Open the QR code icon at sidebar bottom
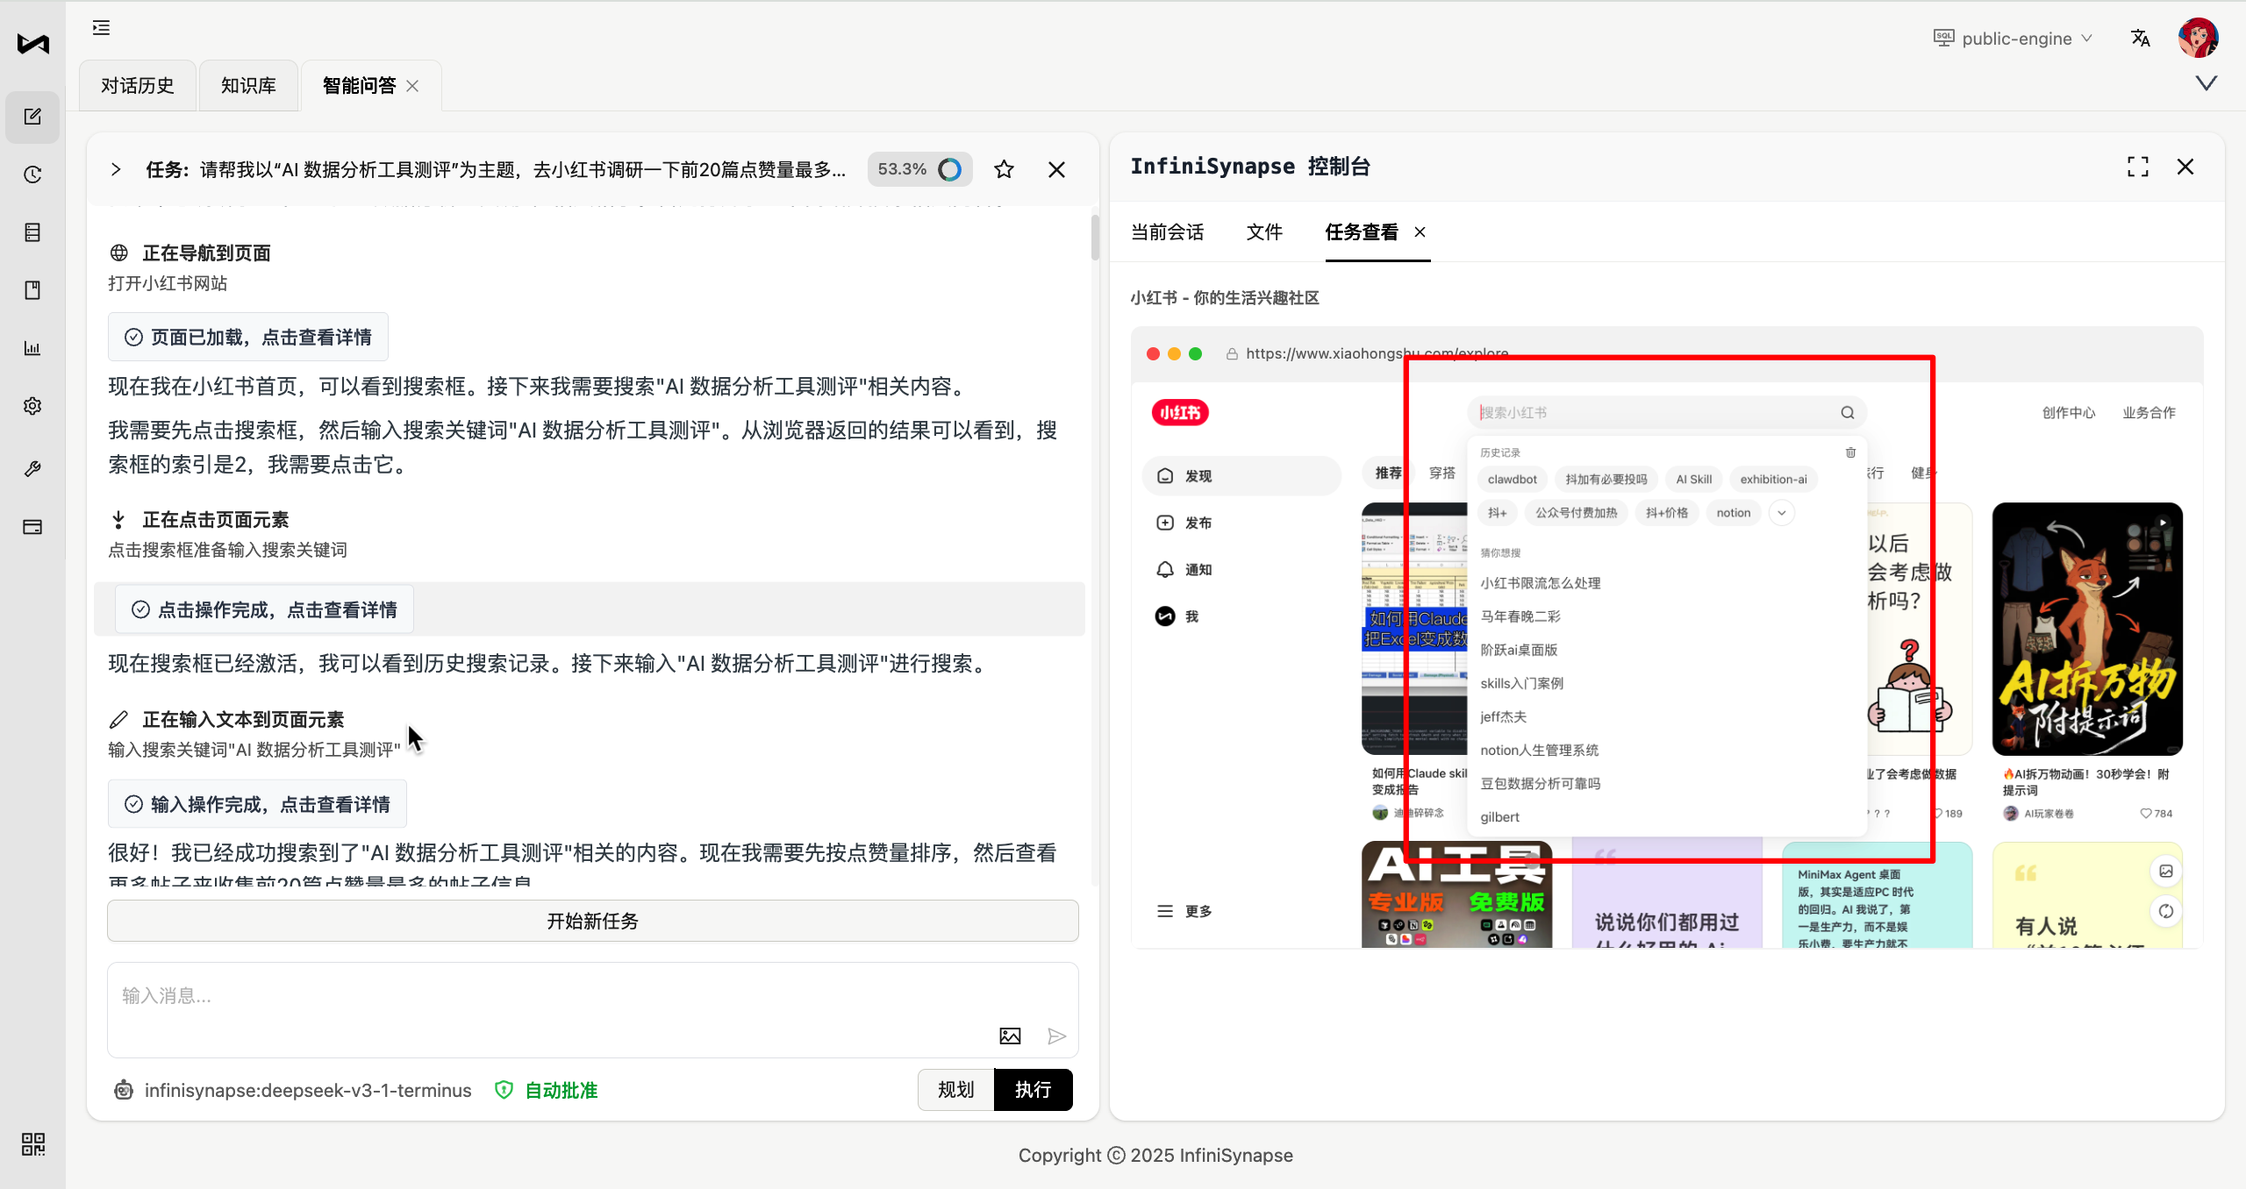2246x1189 pixels. [x=32, y=1143]
